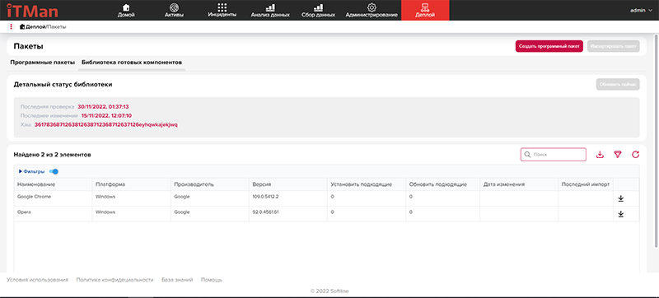Open Анализ данных section
This screenshot has height=298, width=659.
pos(270,11)
